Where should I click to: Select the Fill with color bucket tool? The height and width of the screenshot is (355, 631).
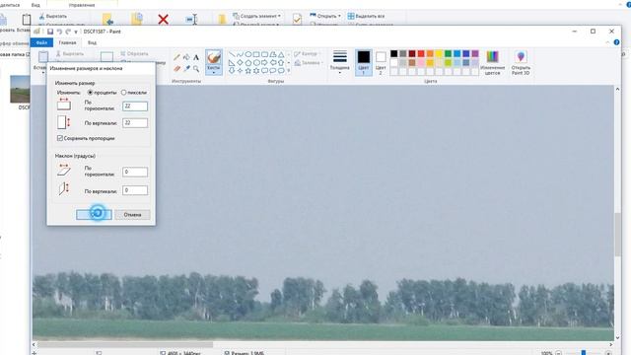[x=186, y=57]
